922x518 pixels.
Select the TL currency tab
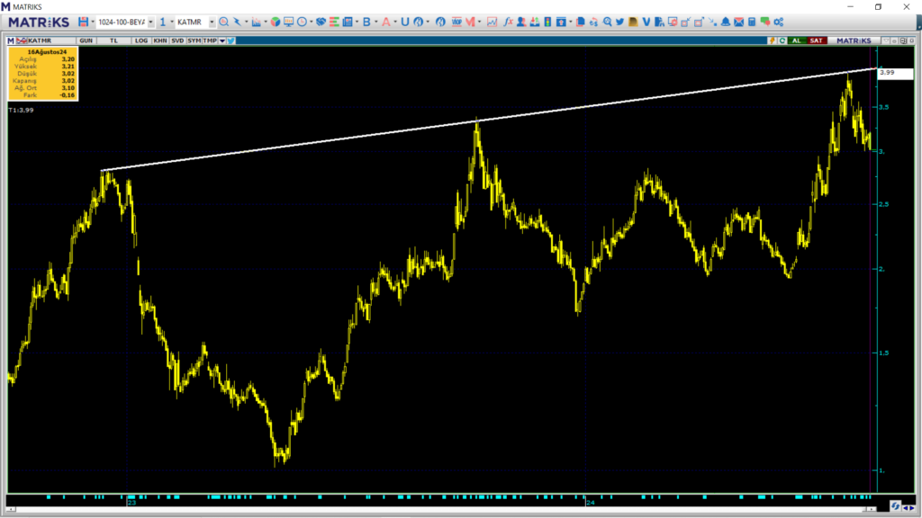point(113,40)
